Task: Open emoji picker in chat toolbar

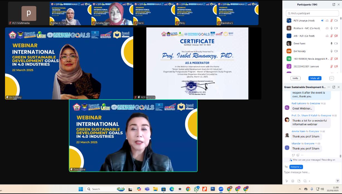Action: point(293,181)
